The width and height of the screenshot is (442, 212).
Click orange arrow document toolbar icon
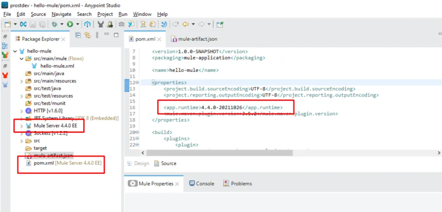[x=152, y=25]
